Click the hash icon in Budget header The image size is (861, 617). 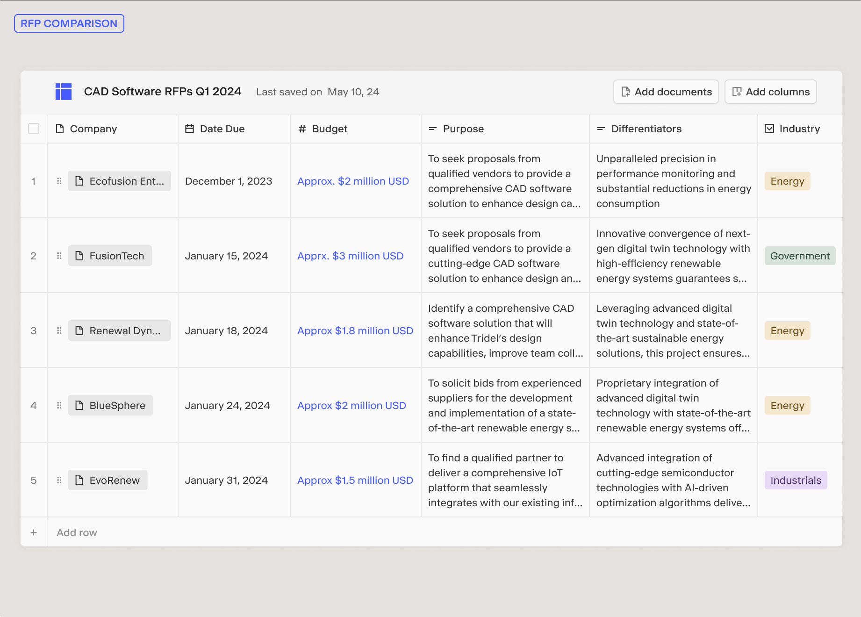click(302, 129)
